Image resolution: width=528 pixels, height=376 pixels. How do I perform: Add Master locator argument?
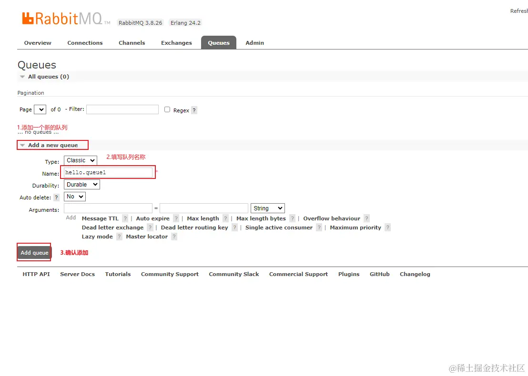pyautogui.click(x=147, y=237)
